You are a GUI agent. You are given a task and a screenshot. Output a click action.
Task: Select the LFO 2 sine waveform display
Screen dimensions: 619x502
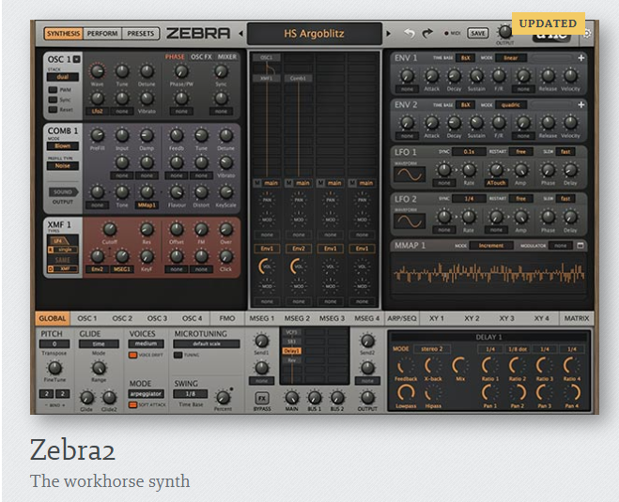[410, 221]
